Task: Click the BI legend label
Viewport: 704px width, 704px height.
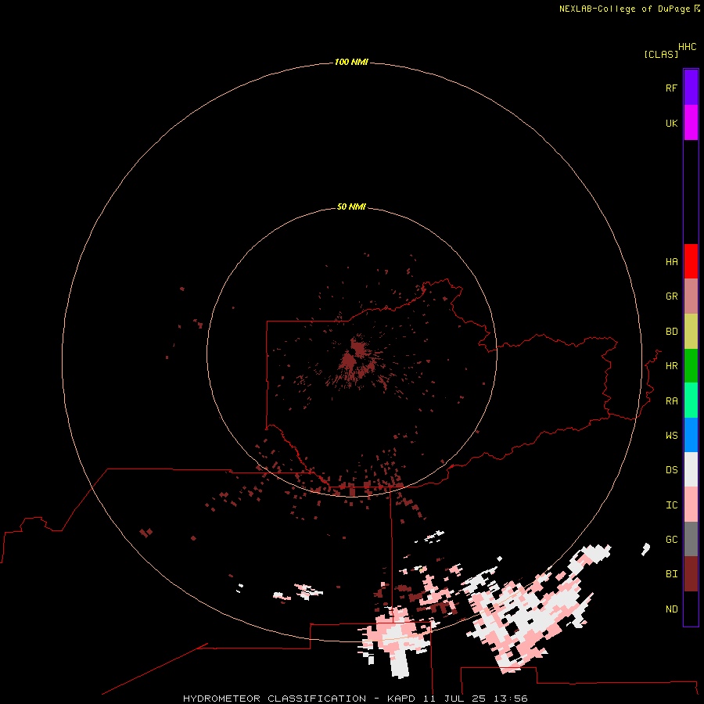Action: pyautogui.click(x=672, y=574)
